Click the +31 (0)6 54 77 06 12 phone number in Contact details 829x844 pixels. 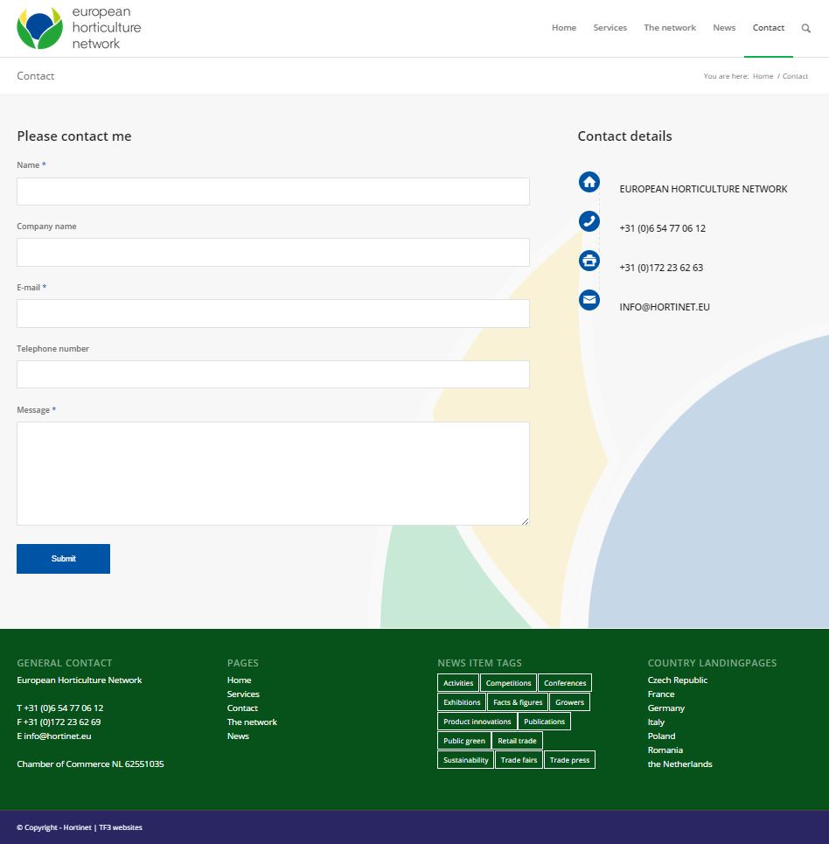[662, 228]
